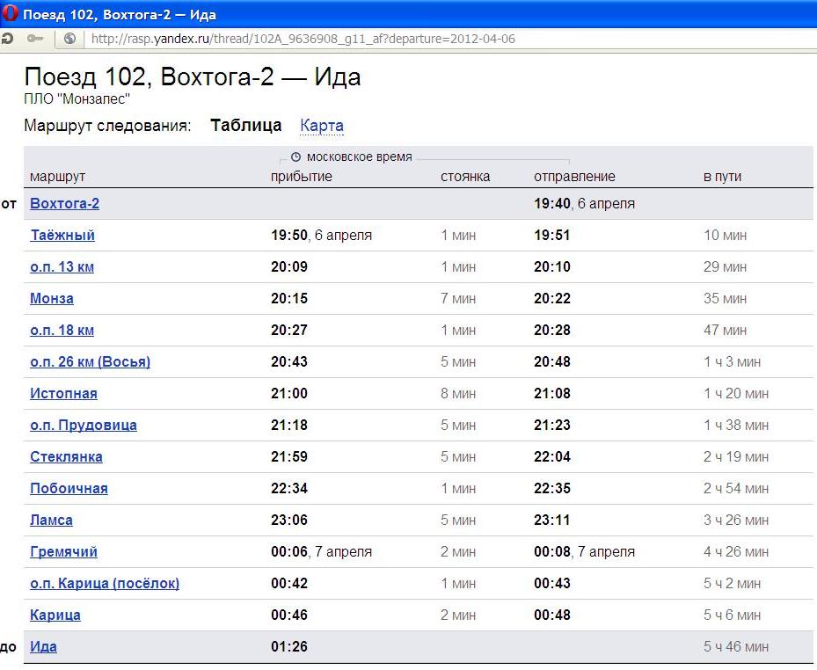
Task: Click the clock icon beside московское время
Action: [295, 157]
